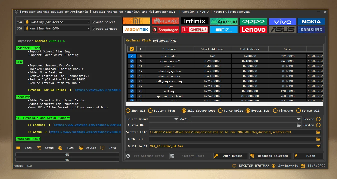
Task: Open the USB device dropdown
Action: [57, 22]
